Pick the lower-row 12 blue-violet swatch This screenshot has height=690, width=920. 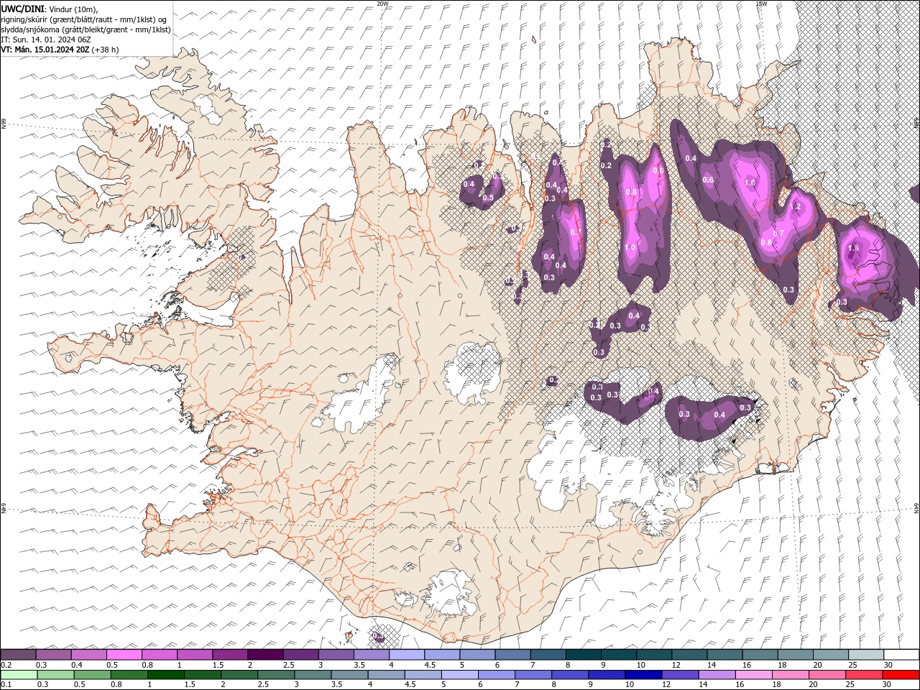pyautogui.click(x=681, y=675)
